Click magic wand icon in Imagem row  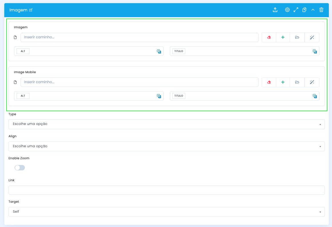tap(312, 37)
